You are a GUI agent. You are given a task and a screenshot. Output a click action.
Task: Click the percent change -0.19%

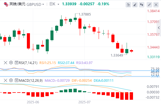click(103, 4)
